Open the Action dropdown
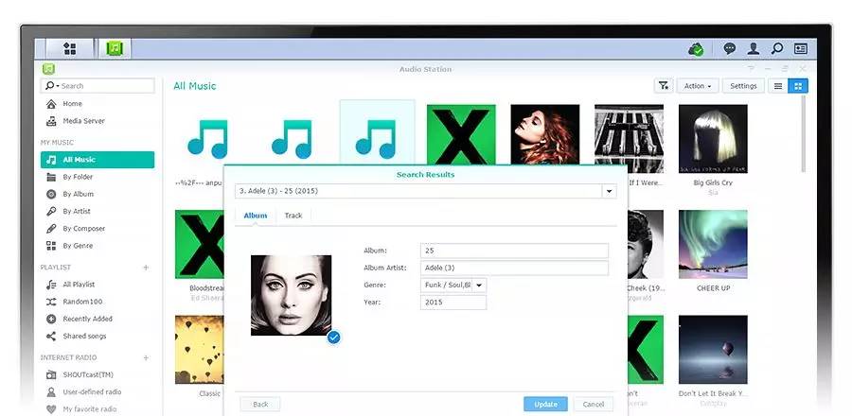 point(698,86)
